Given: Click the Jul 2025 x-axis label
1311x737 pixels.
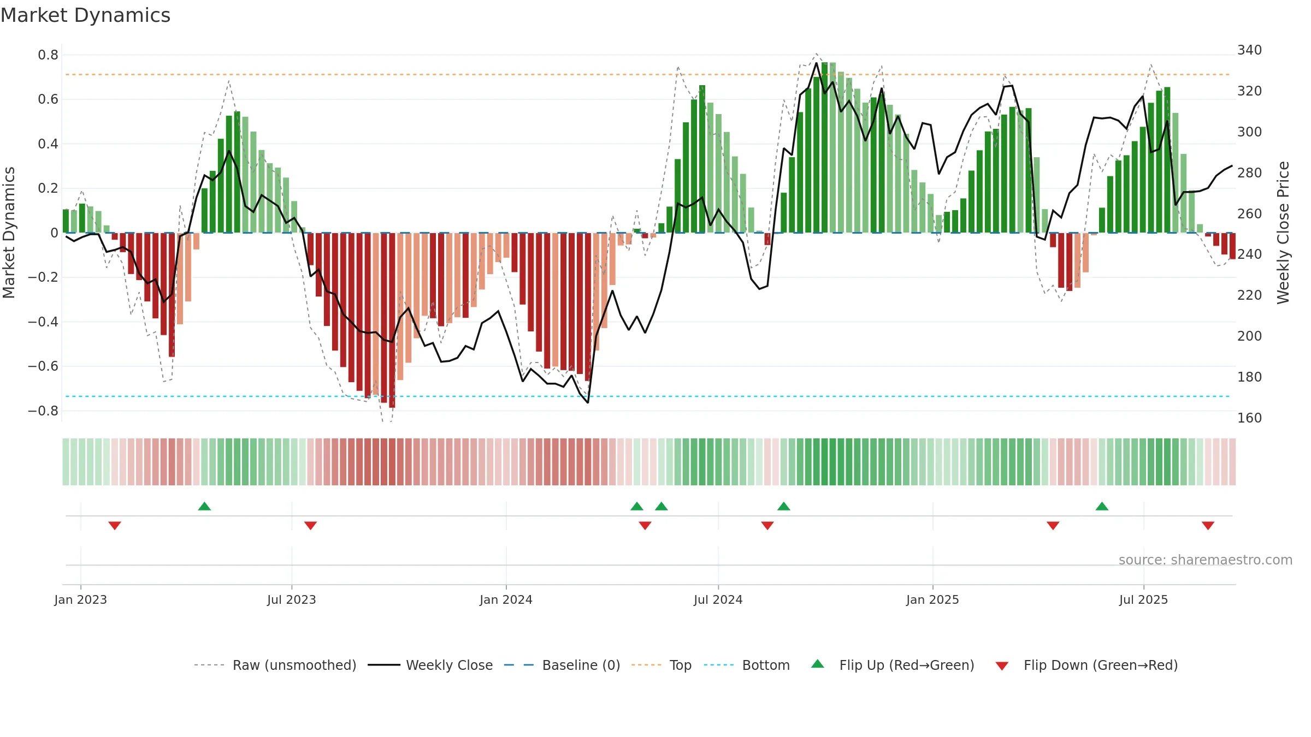Looking at the screenshot, I should [1144, 599].
